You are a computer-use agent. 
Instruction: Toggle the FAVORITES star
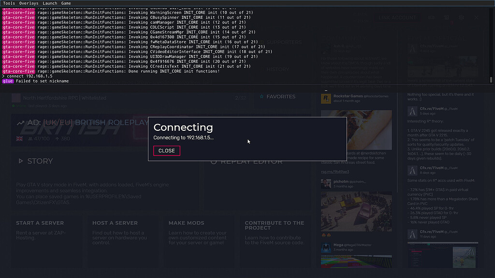coord(261,97)
